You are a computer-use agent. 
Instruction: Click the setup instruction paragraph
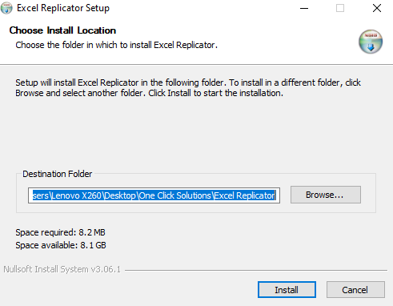pyautogui.click(x=188, y=87)
